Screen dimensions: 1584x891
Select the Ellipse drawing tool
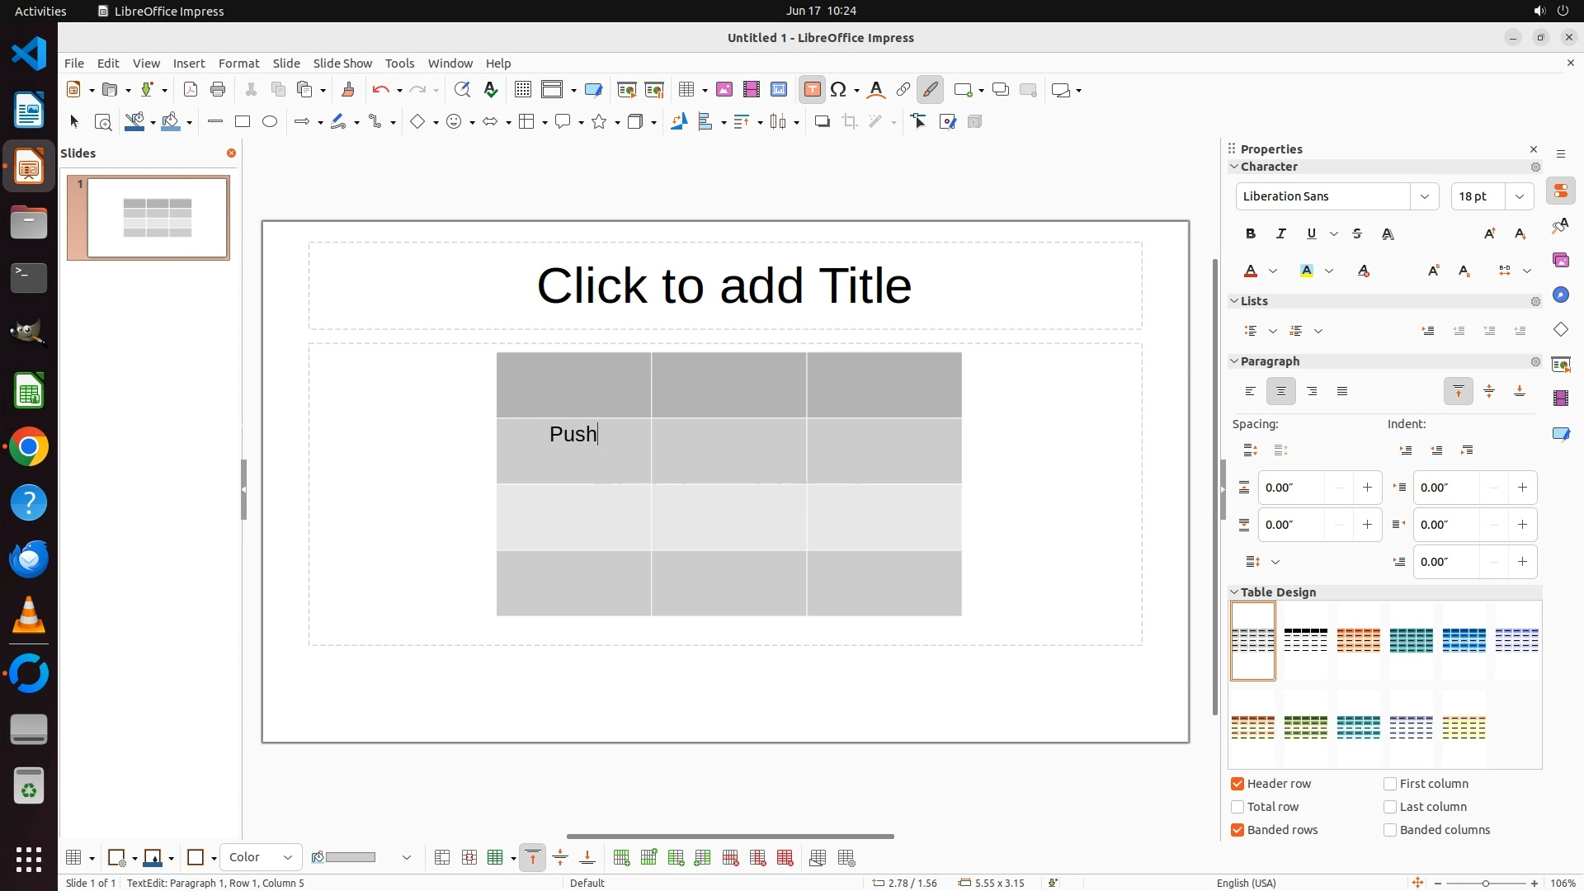click(270, 122)
